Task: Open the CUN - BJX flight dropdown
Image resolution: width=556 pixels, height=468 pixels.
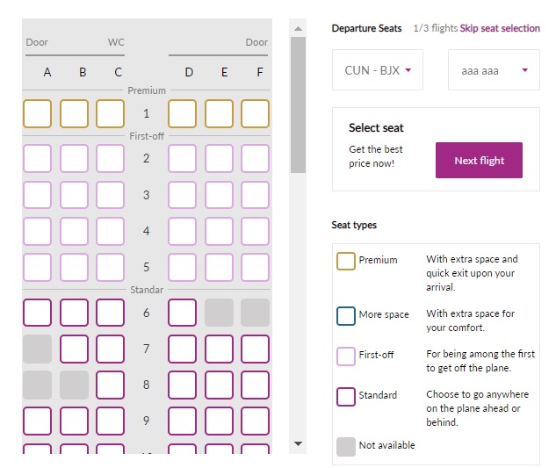Action: pos(378,70)
